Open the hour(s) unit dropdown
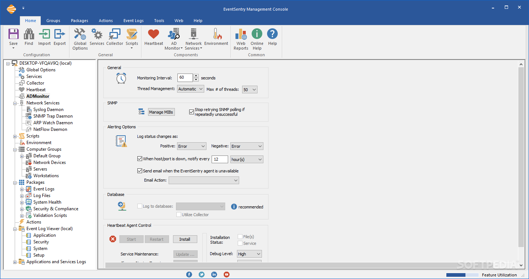The image size is (529, 279). coord(247,160)
